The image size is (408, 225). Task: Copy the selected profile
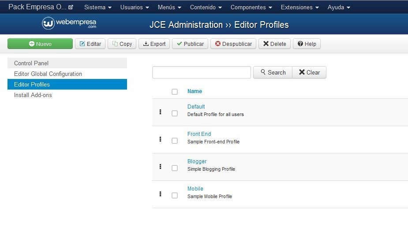click(x=122, y=44)
